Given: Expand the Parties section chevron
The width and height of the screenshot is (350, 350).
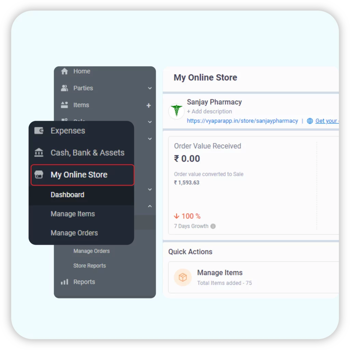Looking at the screenshot, I should point(150,88).
